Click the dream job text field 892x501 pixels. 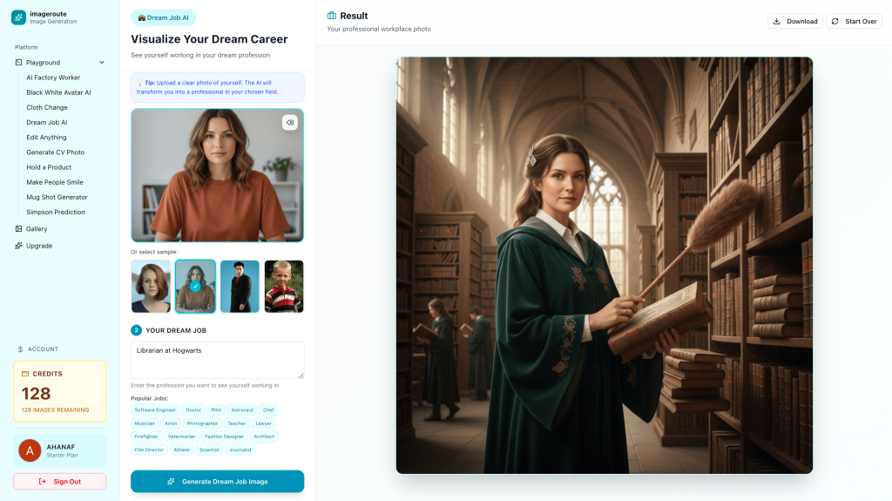[x=217, y=361]
